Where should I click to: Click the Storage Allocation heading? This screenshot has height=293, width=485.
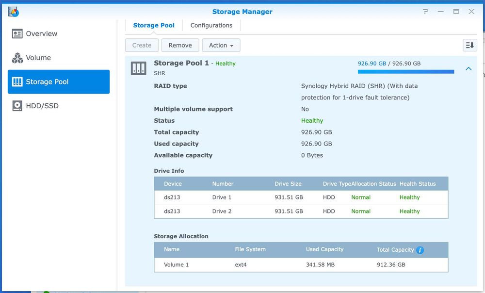181,236
